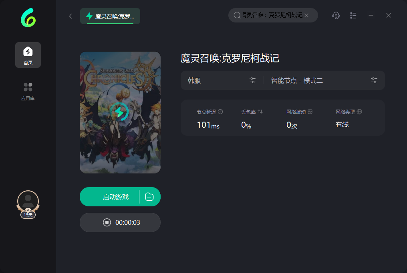Clear the search box with X icon

point(306,15)
